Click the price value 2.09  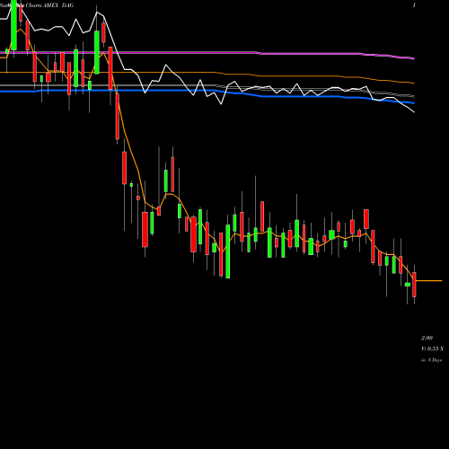click(427, 338)
